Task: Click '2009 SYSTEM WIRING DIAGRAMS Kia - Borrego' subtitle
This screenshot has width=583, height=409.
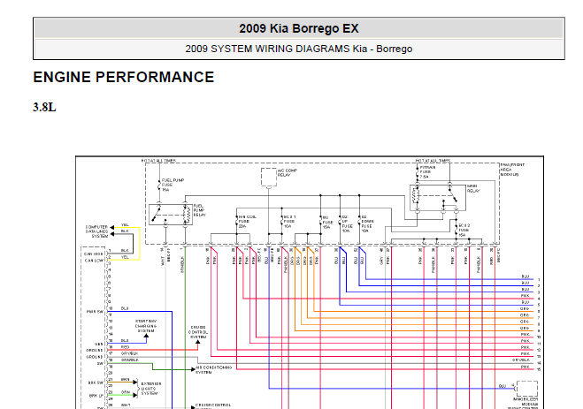Action: click(298, 49)
